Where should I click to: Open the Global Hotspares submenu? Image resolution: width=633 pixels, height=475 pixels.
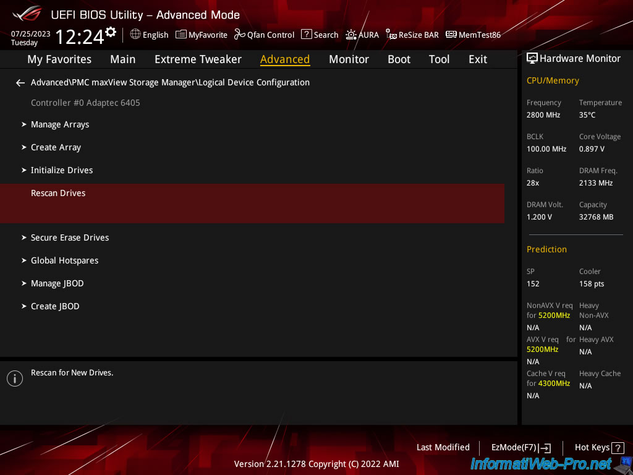[64, 260]
